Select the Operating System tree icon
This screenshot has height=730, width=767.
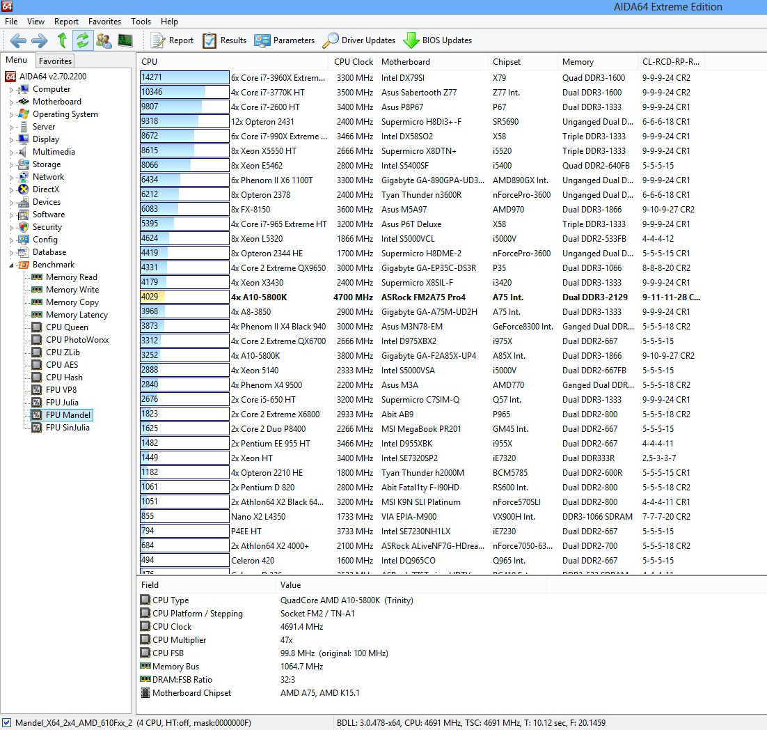tap(23, 114)
